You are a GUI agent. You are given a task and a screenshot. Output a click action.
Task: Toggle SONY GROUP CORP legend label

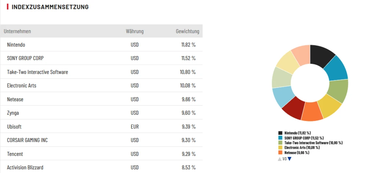pyautogui.click(x=304, y=137)
